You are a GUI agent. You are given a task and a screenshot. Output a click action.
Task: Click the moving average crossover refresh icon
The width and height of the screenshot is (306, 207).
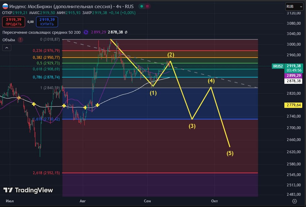coord(86,32)
